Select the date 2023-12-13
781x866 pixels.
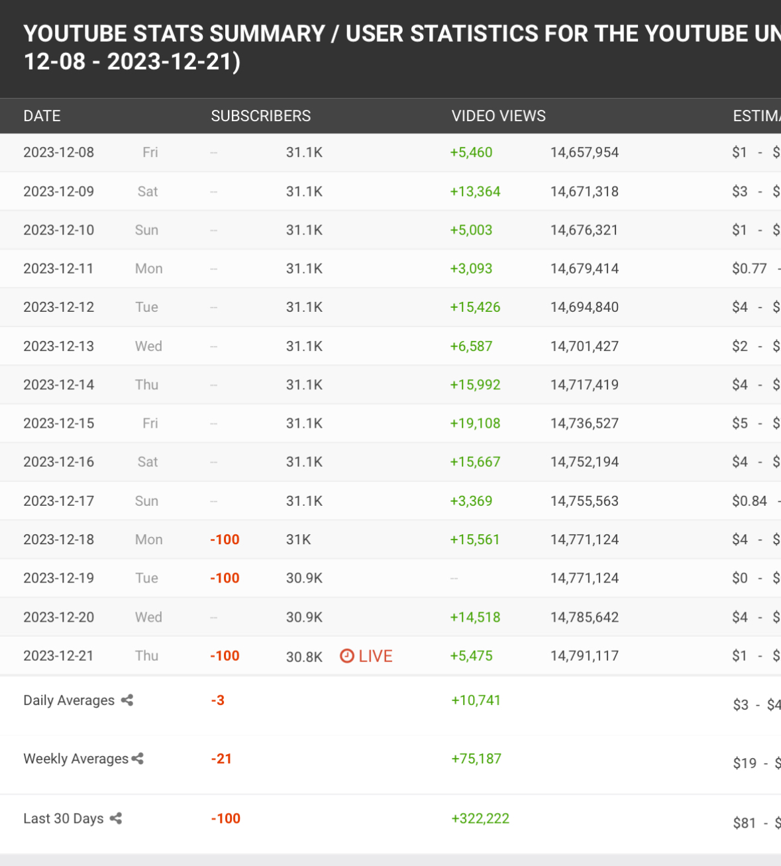59,346
